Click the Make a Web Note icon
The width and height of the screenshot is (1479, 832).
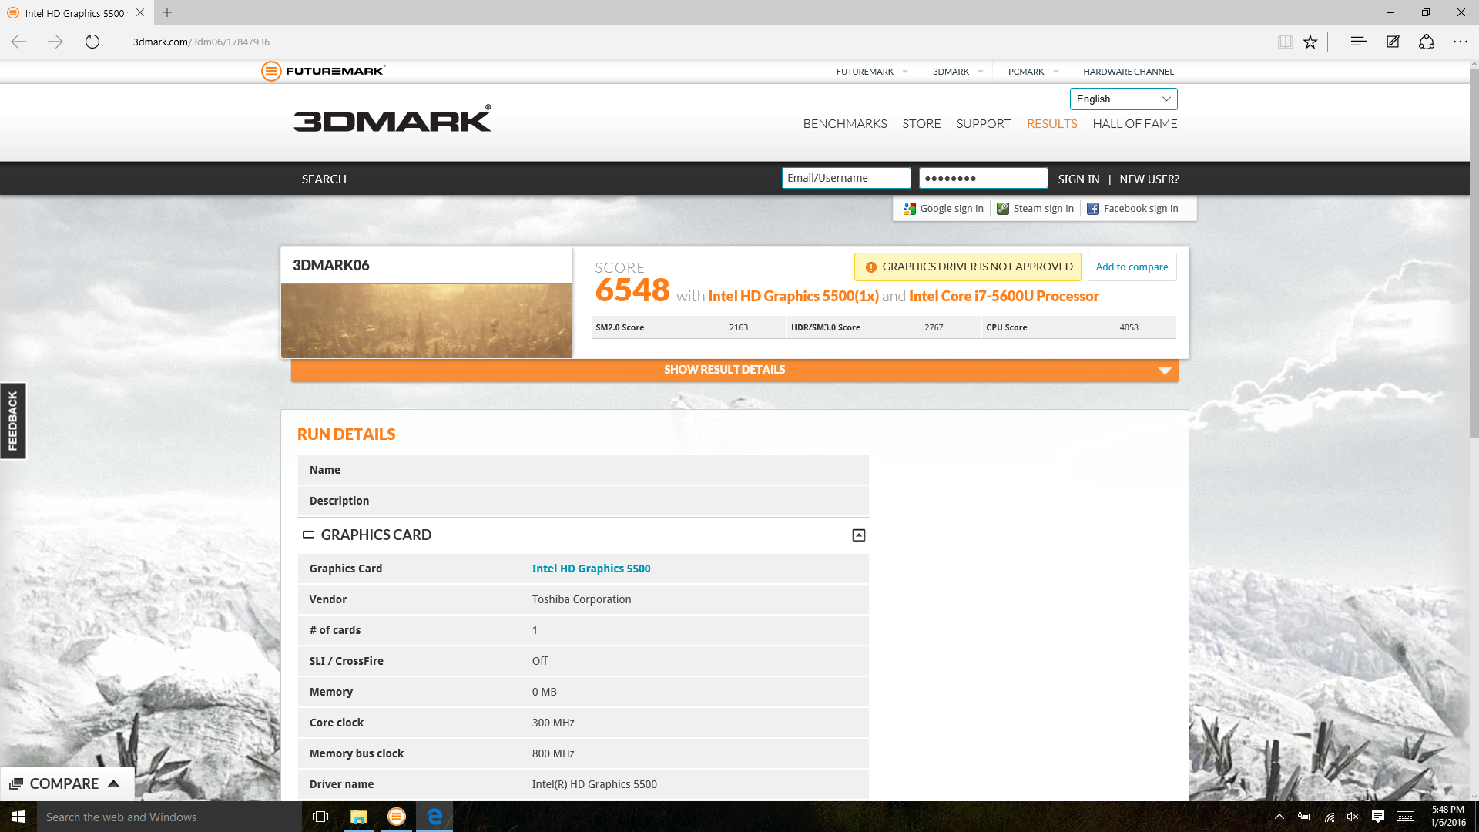coord(1393,42)
